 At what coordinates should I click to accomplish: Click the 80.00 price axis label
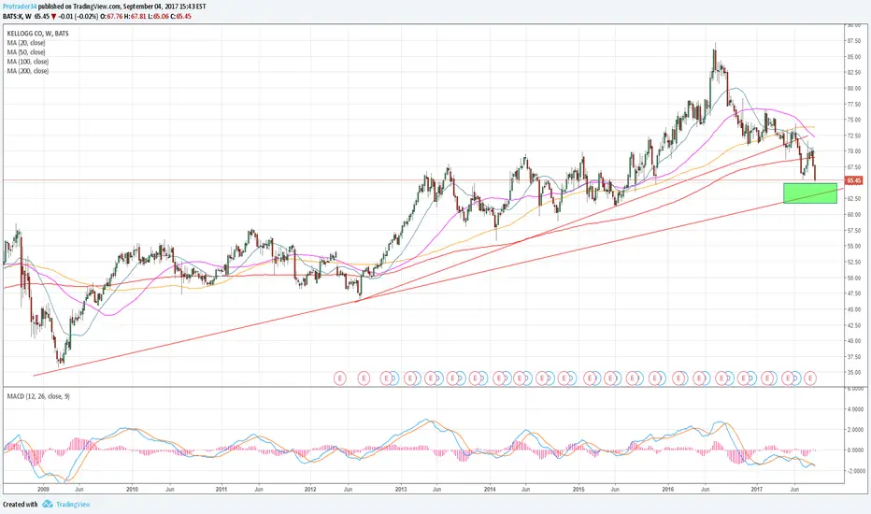point(854,89)
